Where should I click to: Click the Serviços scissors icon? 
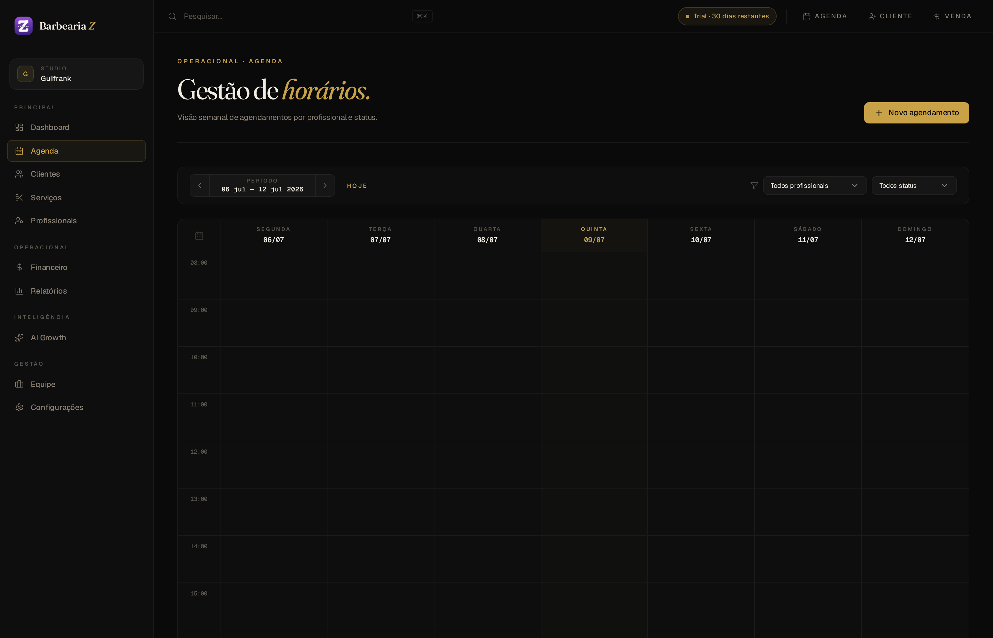pyautogui.click(x=19, y=198)
